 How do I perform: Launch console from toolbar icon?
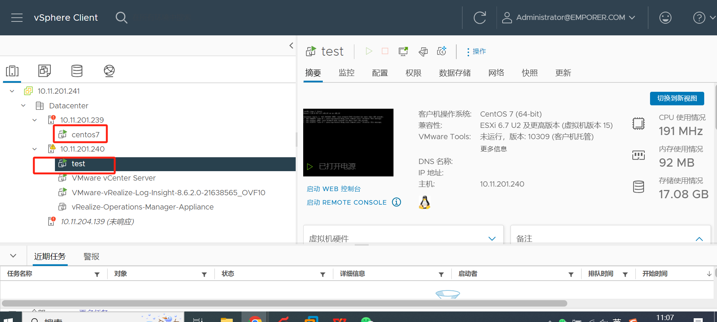pos(403,51)
